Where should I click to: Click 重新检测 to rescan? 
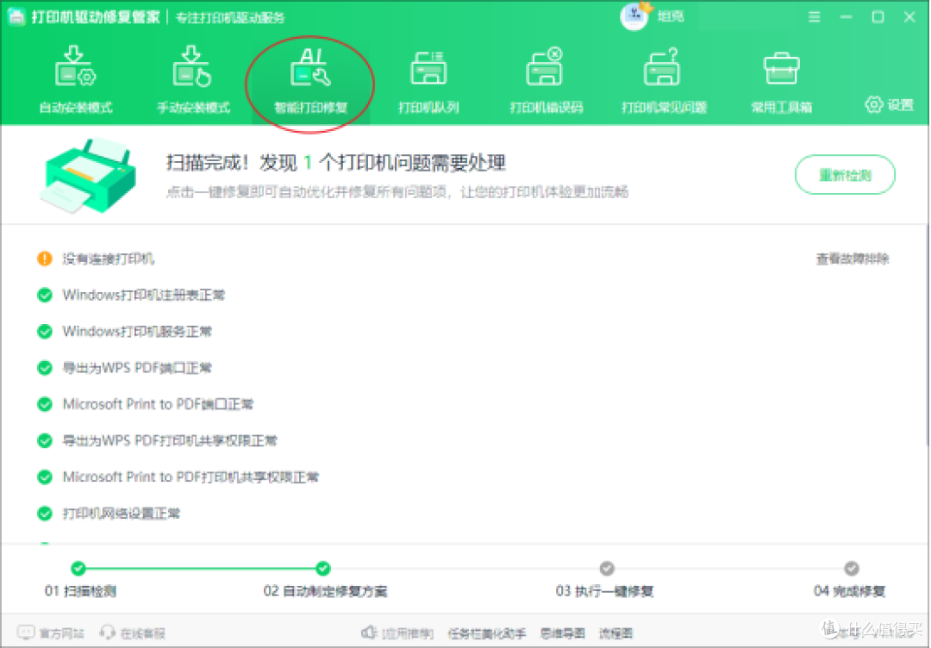tap(845, 174)
